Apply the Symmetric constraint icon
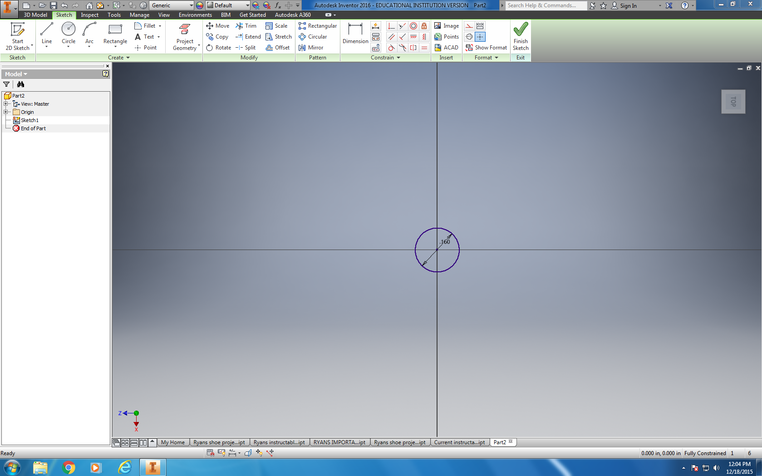This screenshot has height=476, width=762. (x=413, y=48)
